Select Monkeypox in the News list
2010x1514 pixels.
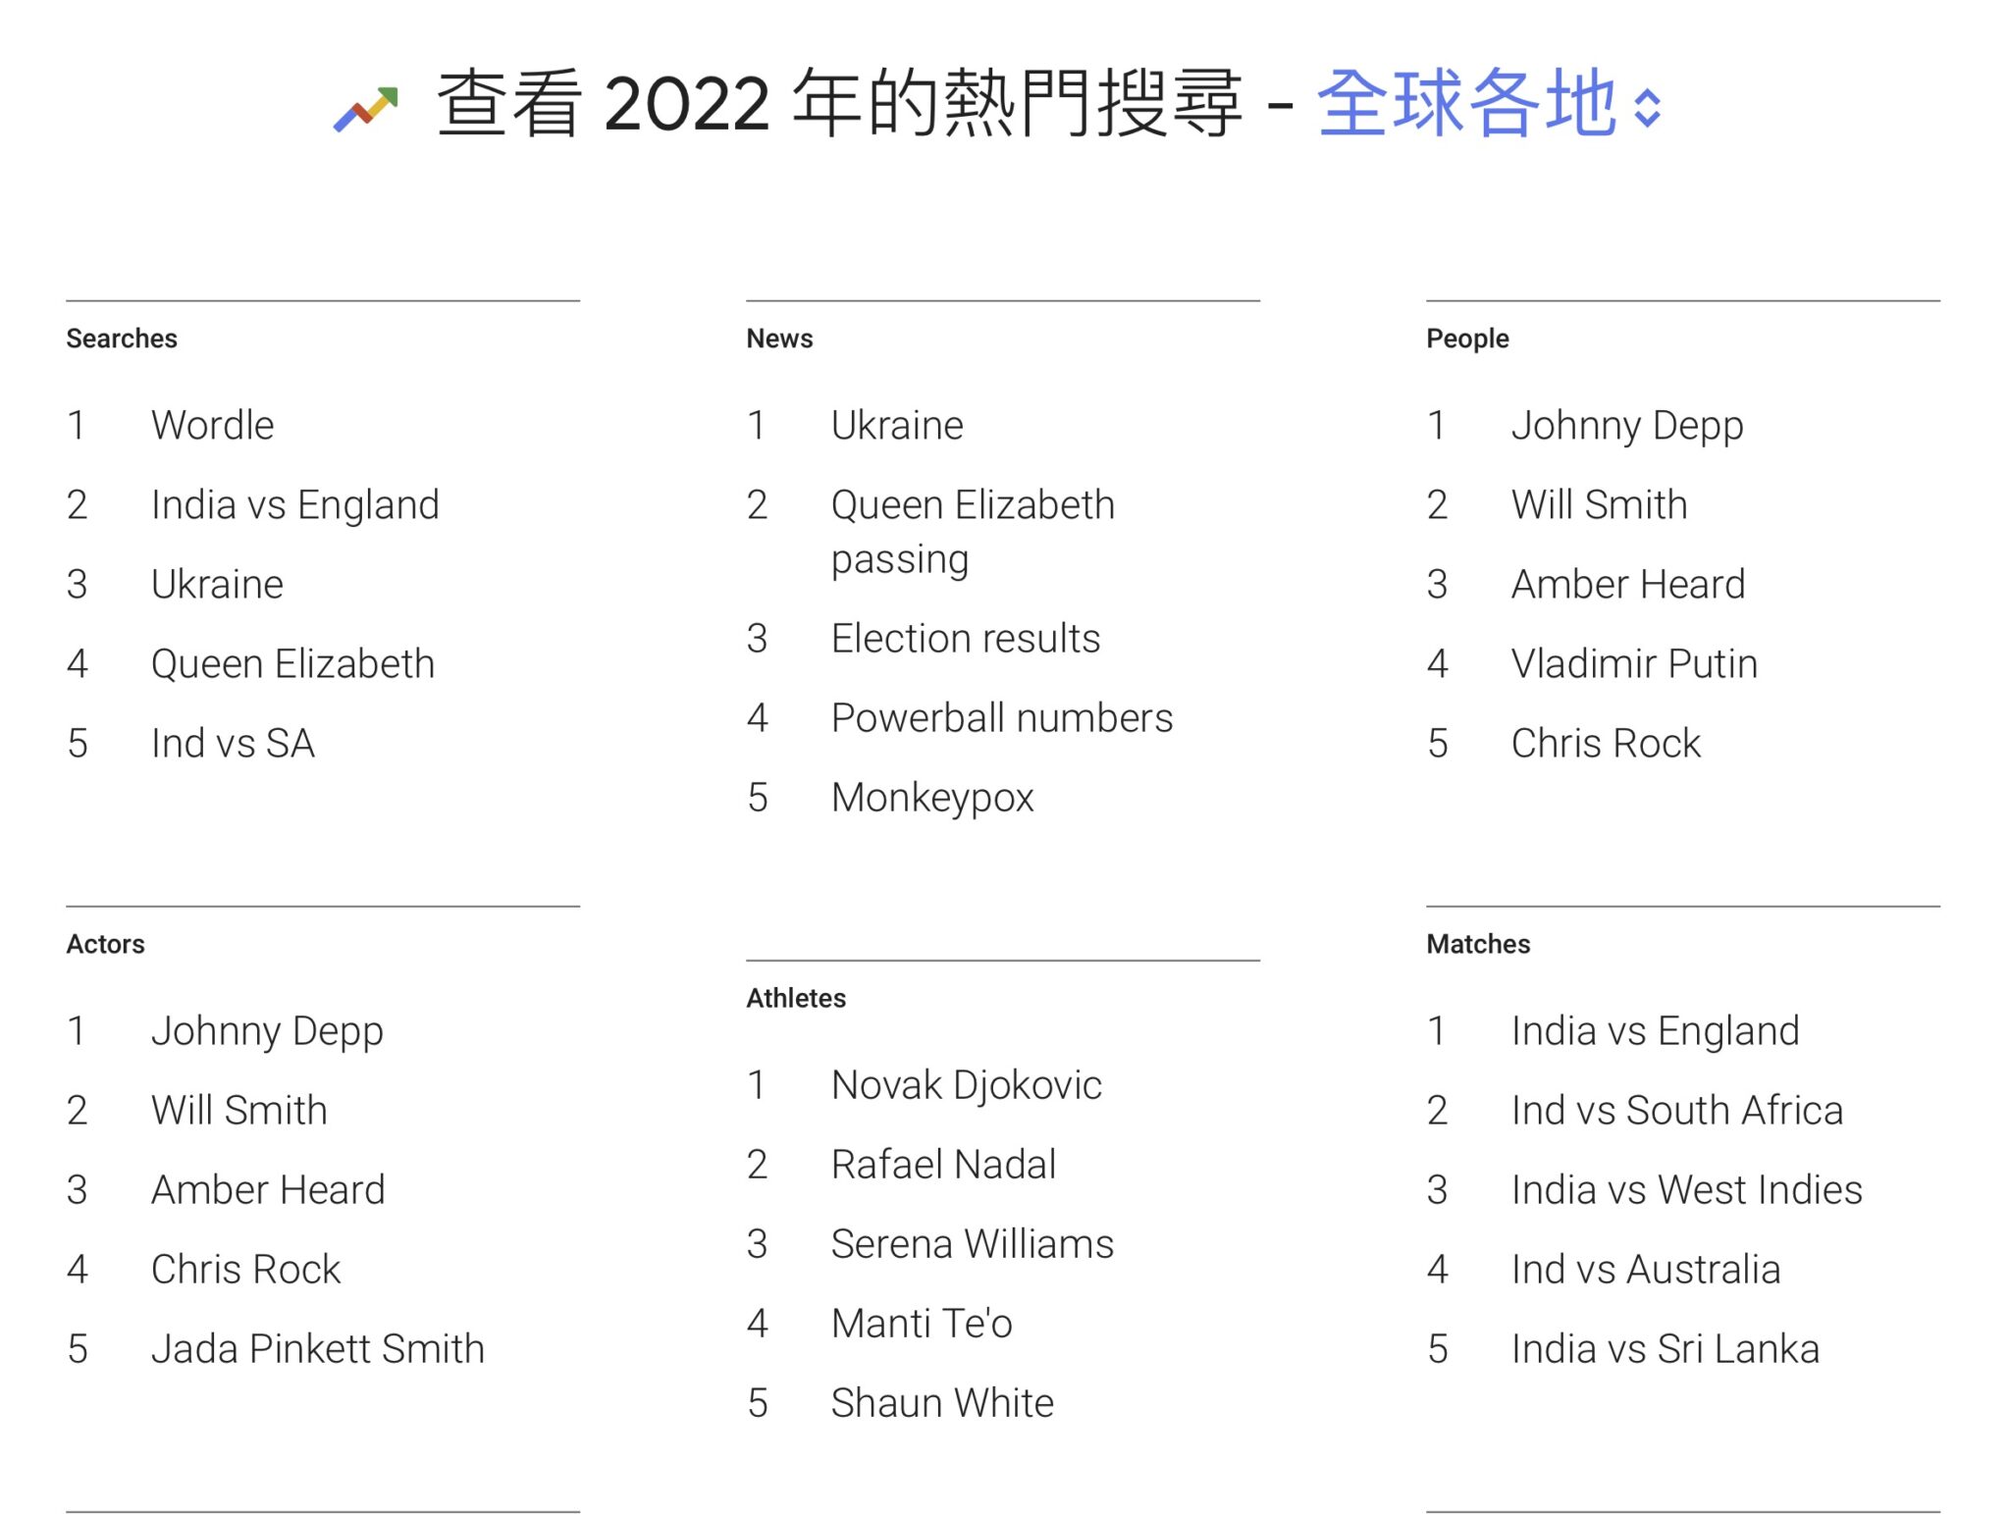[931, 798]
